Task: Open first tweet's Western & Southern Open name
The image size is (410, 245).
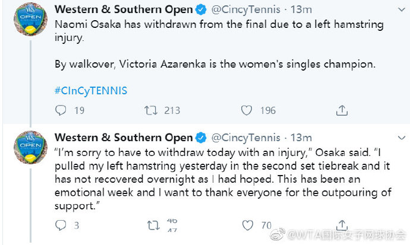Action: tap(124, 9)
